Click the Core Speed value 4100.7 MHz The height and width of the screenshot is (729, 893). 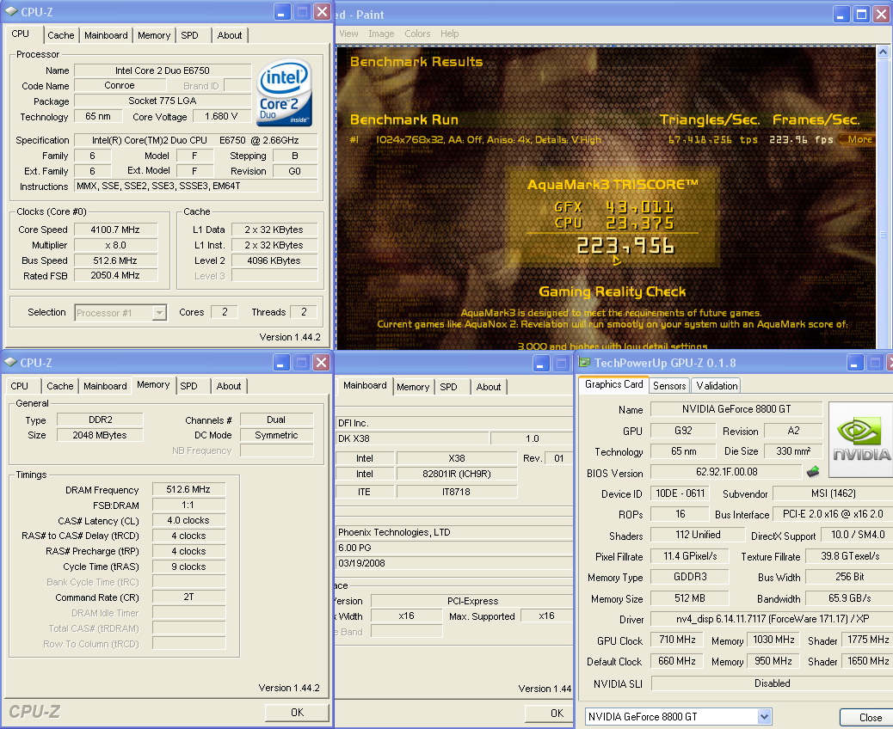[115, 230]
